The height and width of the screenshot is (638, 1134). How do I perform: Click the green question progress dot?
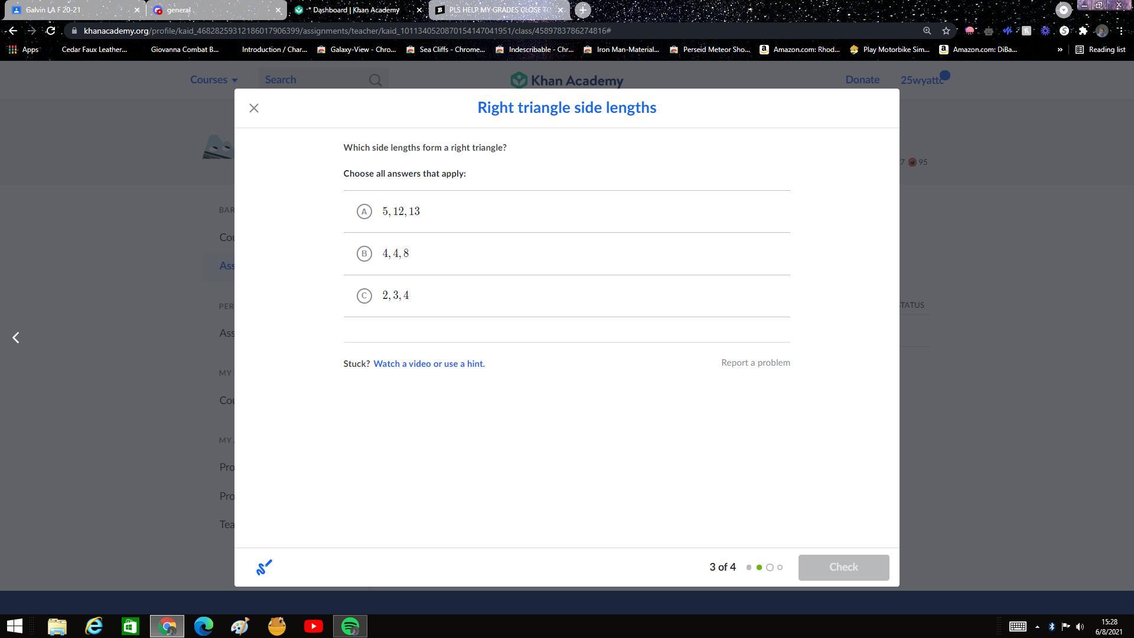[x=759, y=568]
